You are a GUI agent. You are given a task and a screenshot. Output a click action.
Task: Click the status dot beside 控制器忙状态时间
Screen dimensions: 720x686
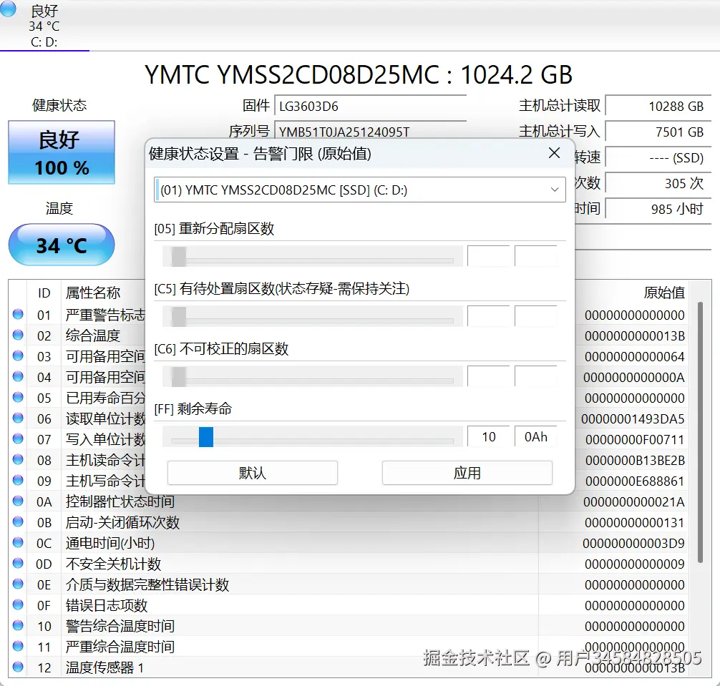(x=18, y=501)
